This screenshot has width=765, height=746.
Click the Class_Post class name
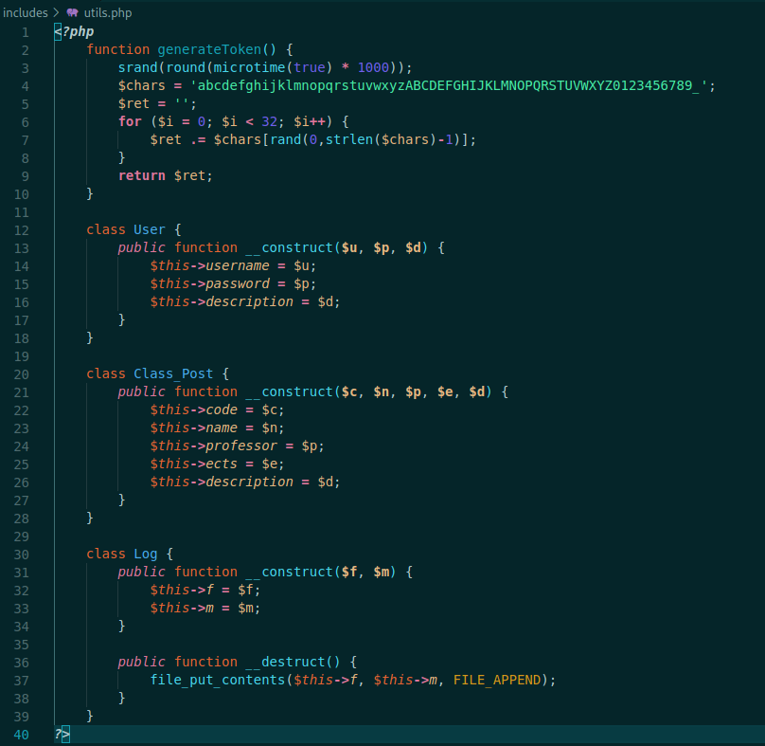tap(173, 373)
